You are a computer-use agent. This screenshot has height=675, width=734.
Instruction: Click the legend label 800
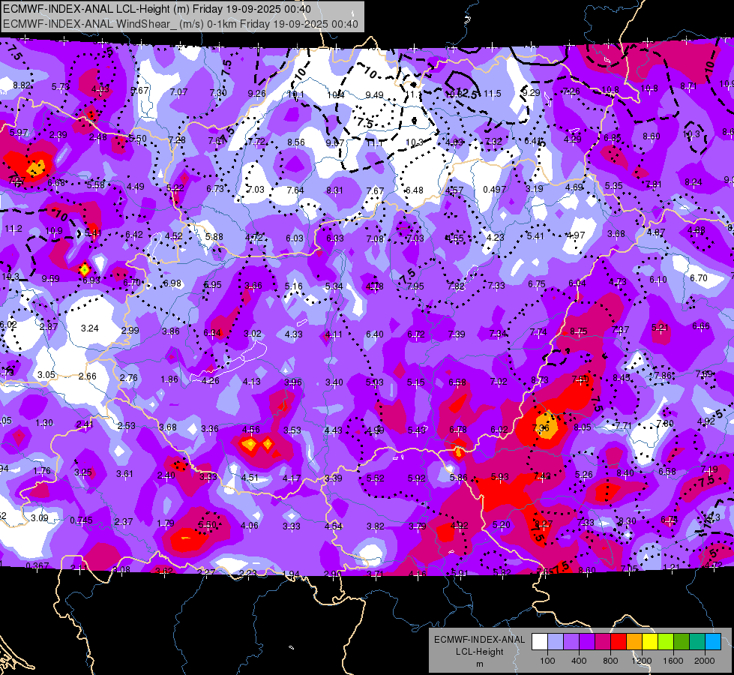(x=610, y=661)
